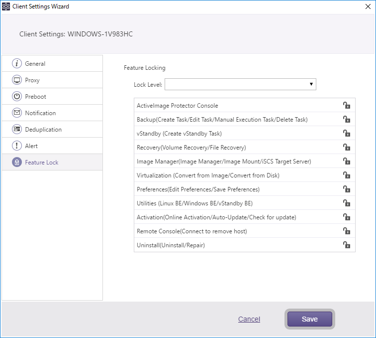This screenshot has height=338, width=376.
Task: Select 'Virtualization (Convert from Image...)' text
Action: pos(208,175)
